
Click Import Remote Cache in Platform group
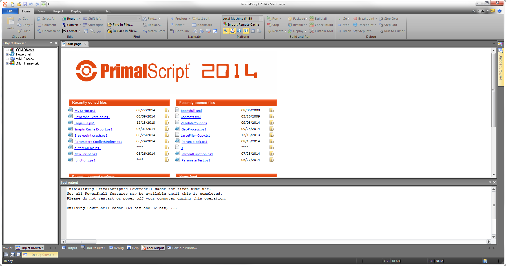click(x=241, y=25)
